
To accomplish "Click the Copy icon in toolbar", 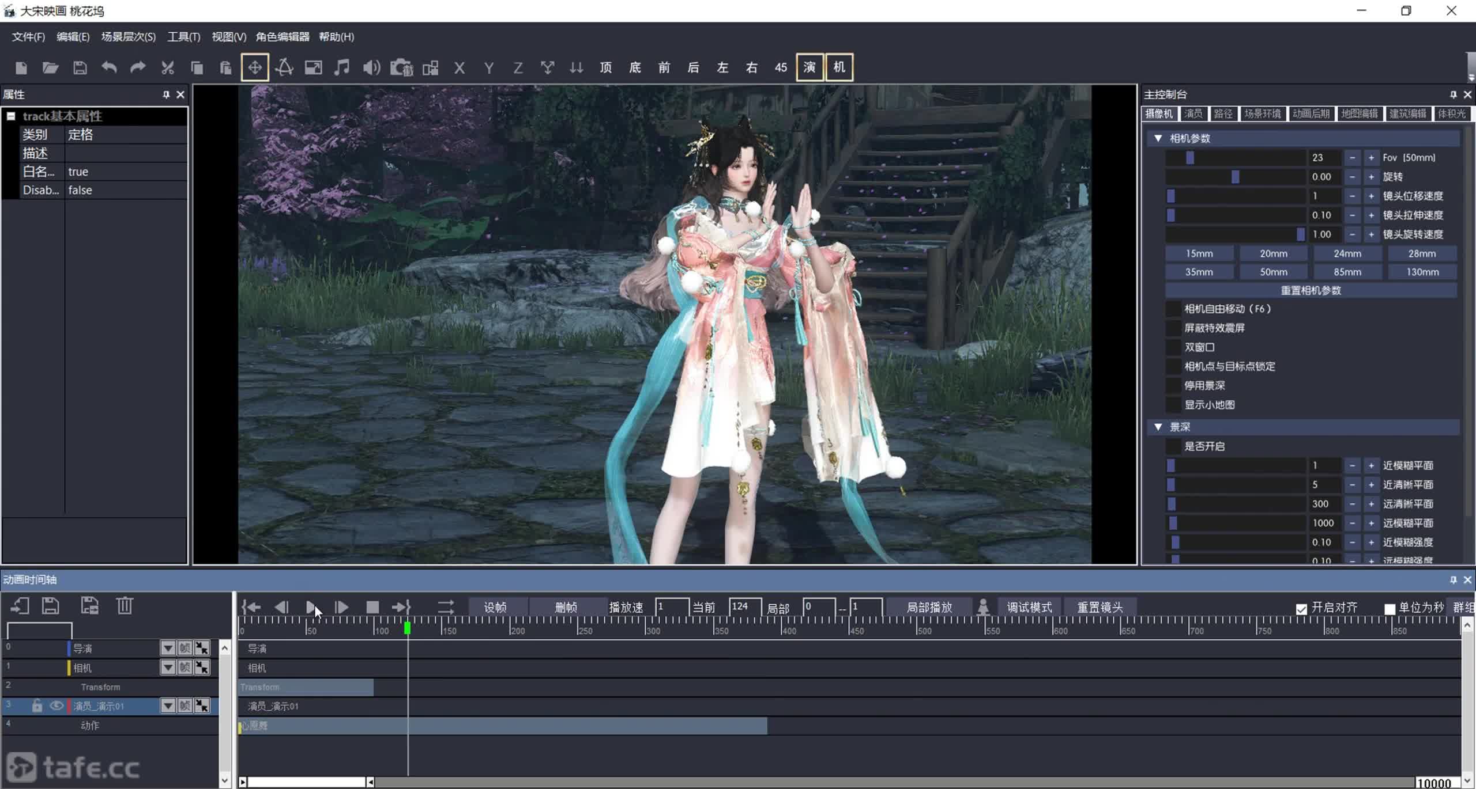I will click(197, 68).
